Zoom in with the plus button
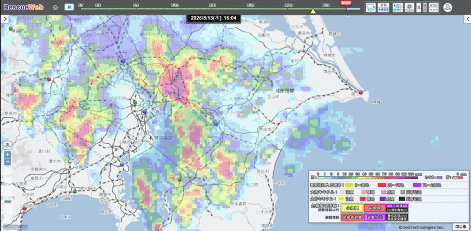 tap(8, 155)
